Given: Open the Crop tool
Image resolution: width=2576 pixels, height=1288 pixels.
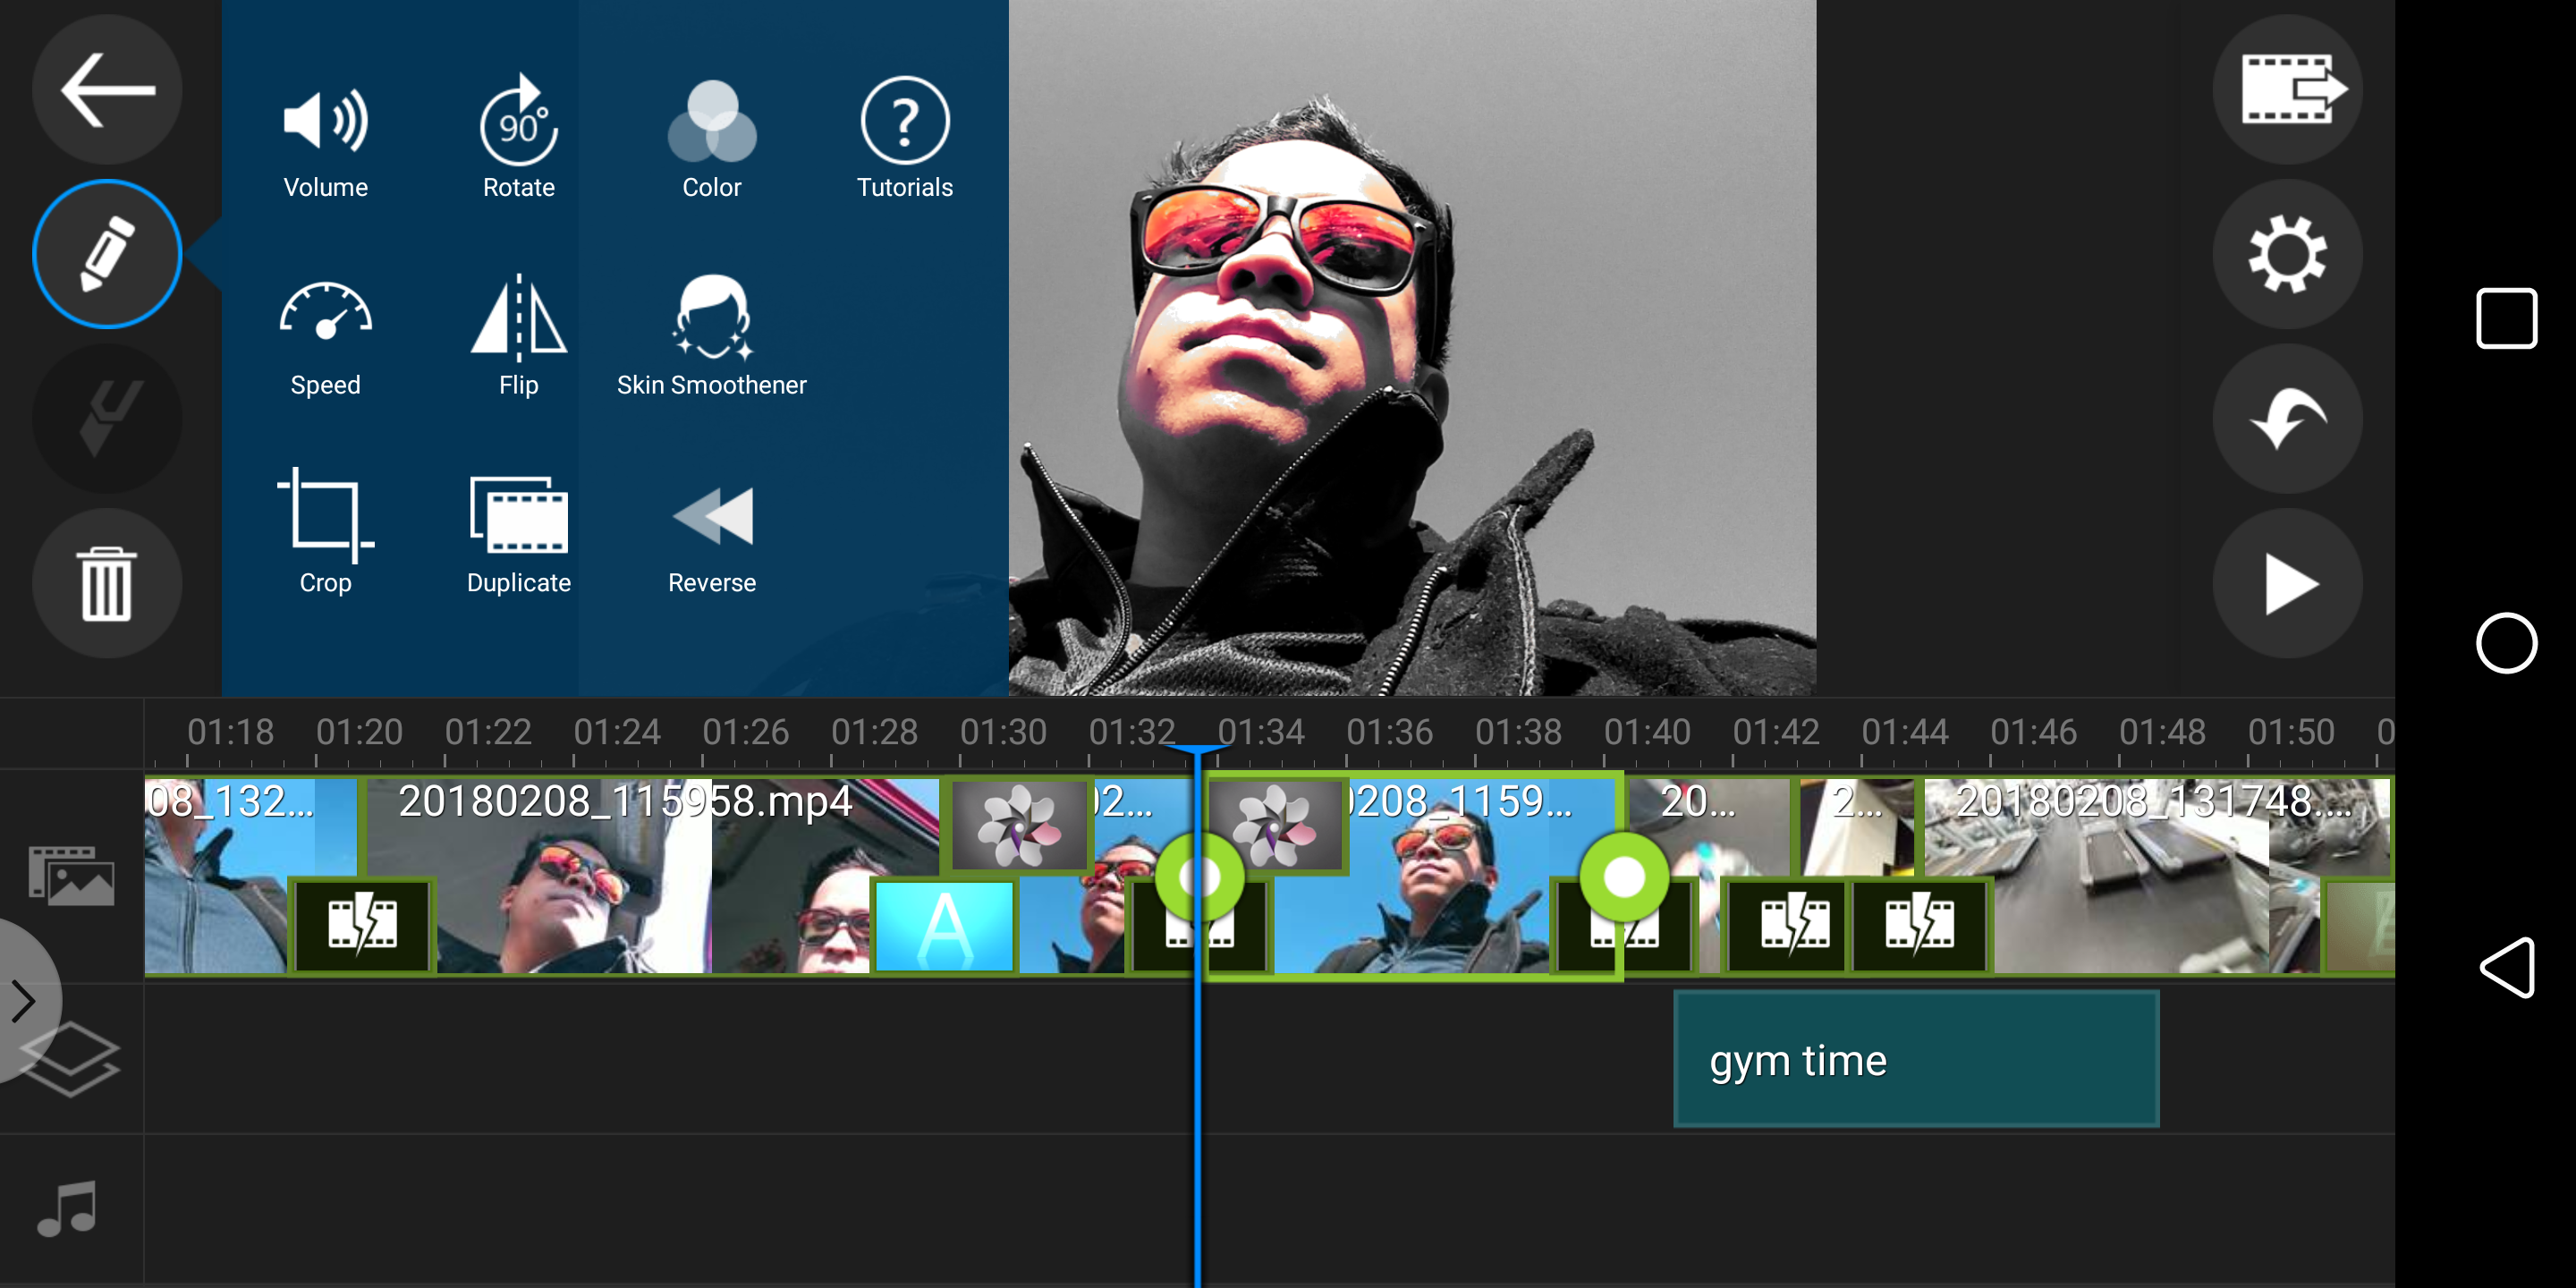Looking at the screenshot, I should point(325,534).
